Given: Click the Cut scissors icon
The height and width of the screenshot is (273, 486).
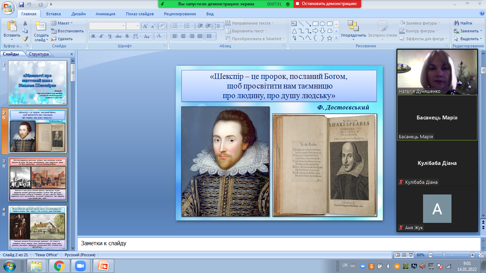Looking at the screenshot, I should 25,23.
